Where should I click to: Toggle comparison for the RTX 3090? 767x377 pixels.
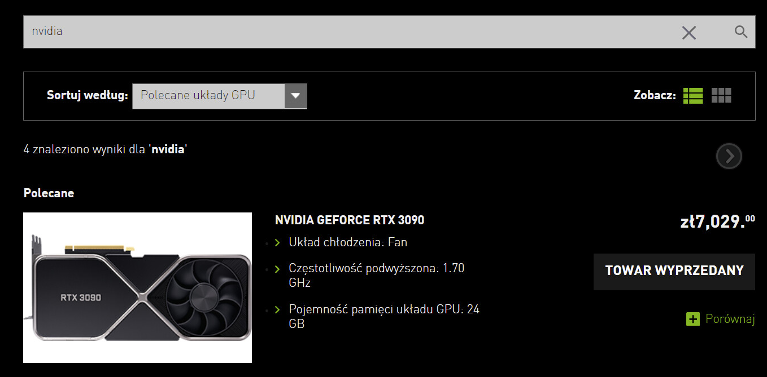721,319
